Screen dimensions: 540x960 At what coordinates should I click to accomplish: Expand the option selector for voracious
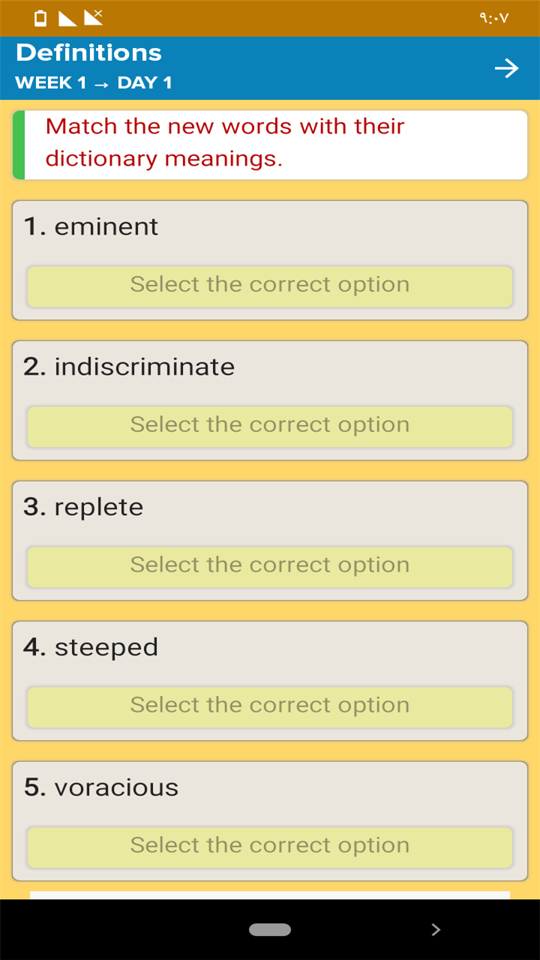pos(270,847)
